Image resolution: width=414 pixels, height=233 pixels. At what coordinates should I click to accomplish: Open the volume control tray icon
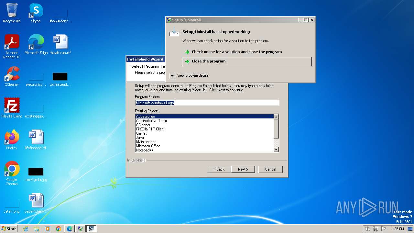367,229
